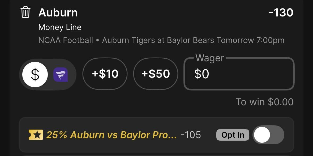Open the 25% Auburn vs Baylor promo
313x156 pixels.
[x=112, y=135]
